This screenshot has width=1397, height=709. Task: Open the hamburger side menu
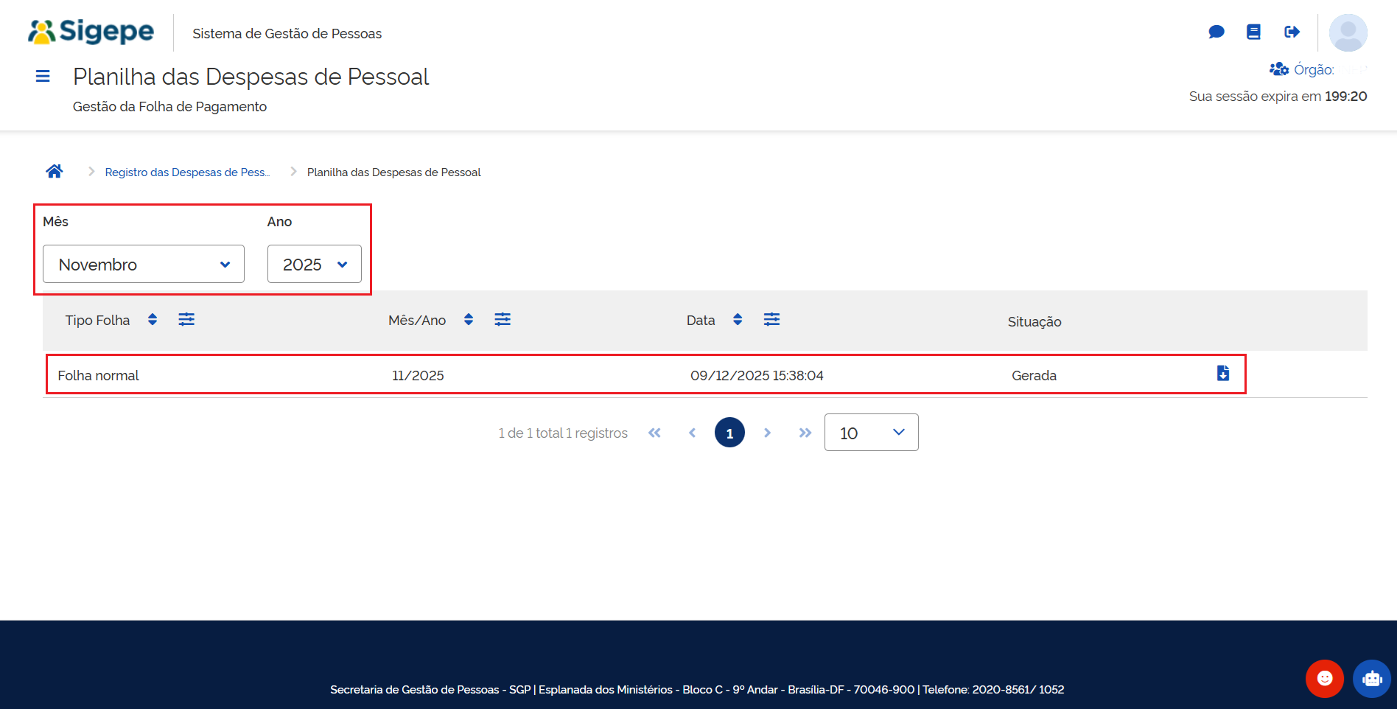point(43,76)
